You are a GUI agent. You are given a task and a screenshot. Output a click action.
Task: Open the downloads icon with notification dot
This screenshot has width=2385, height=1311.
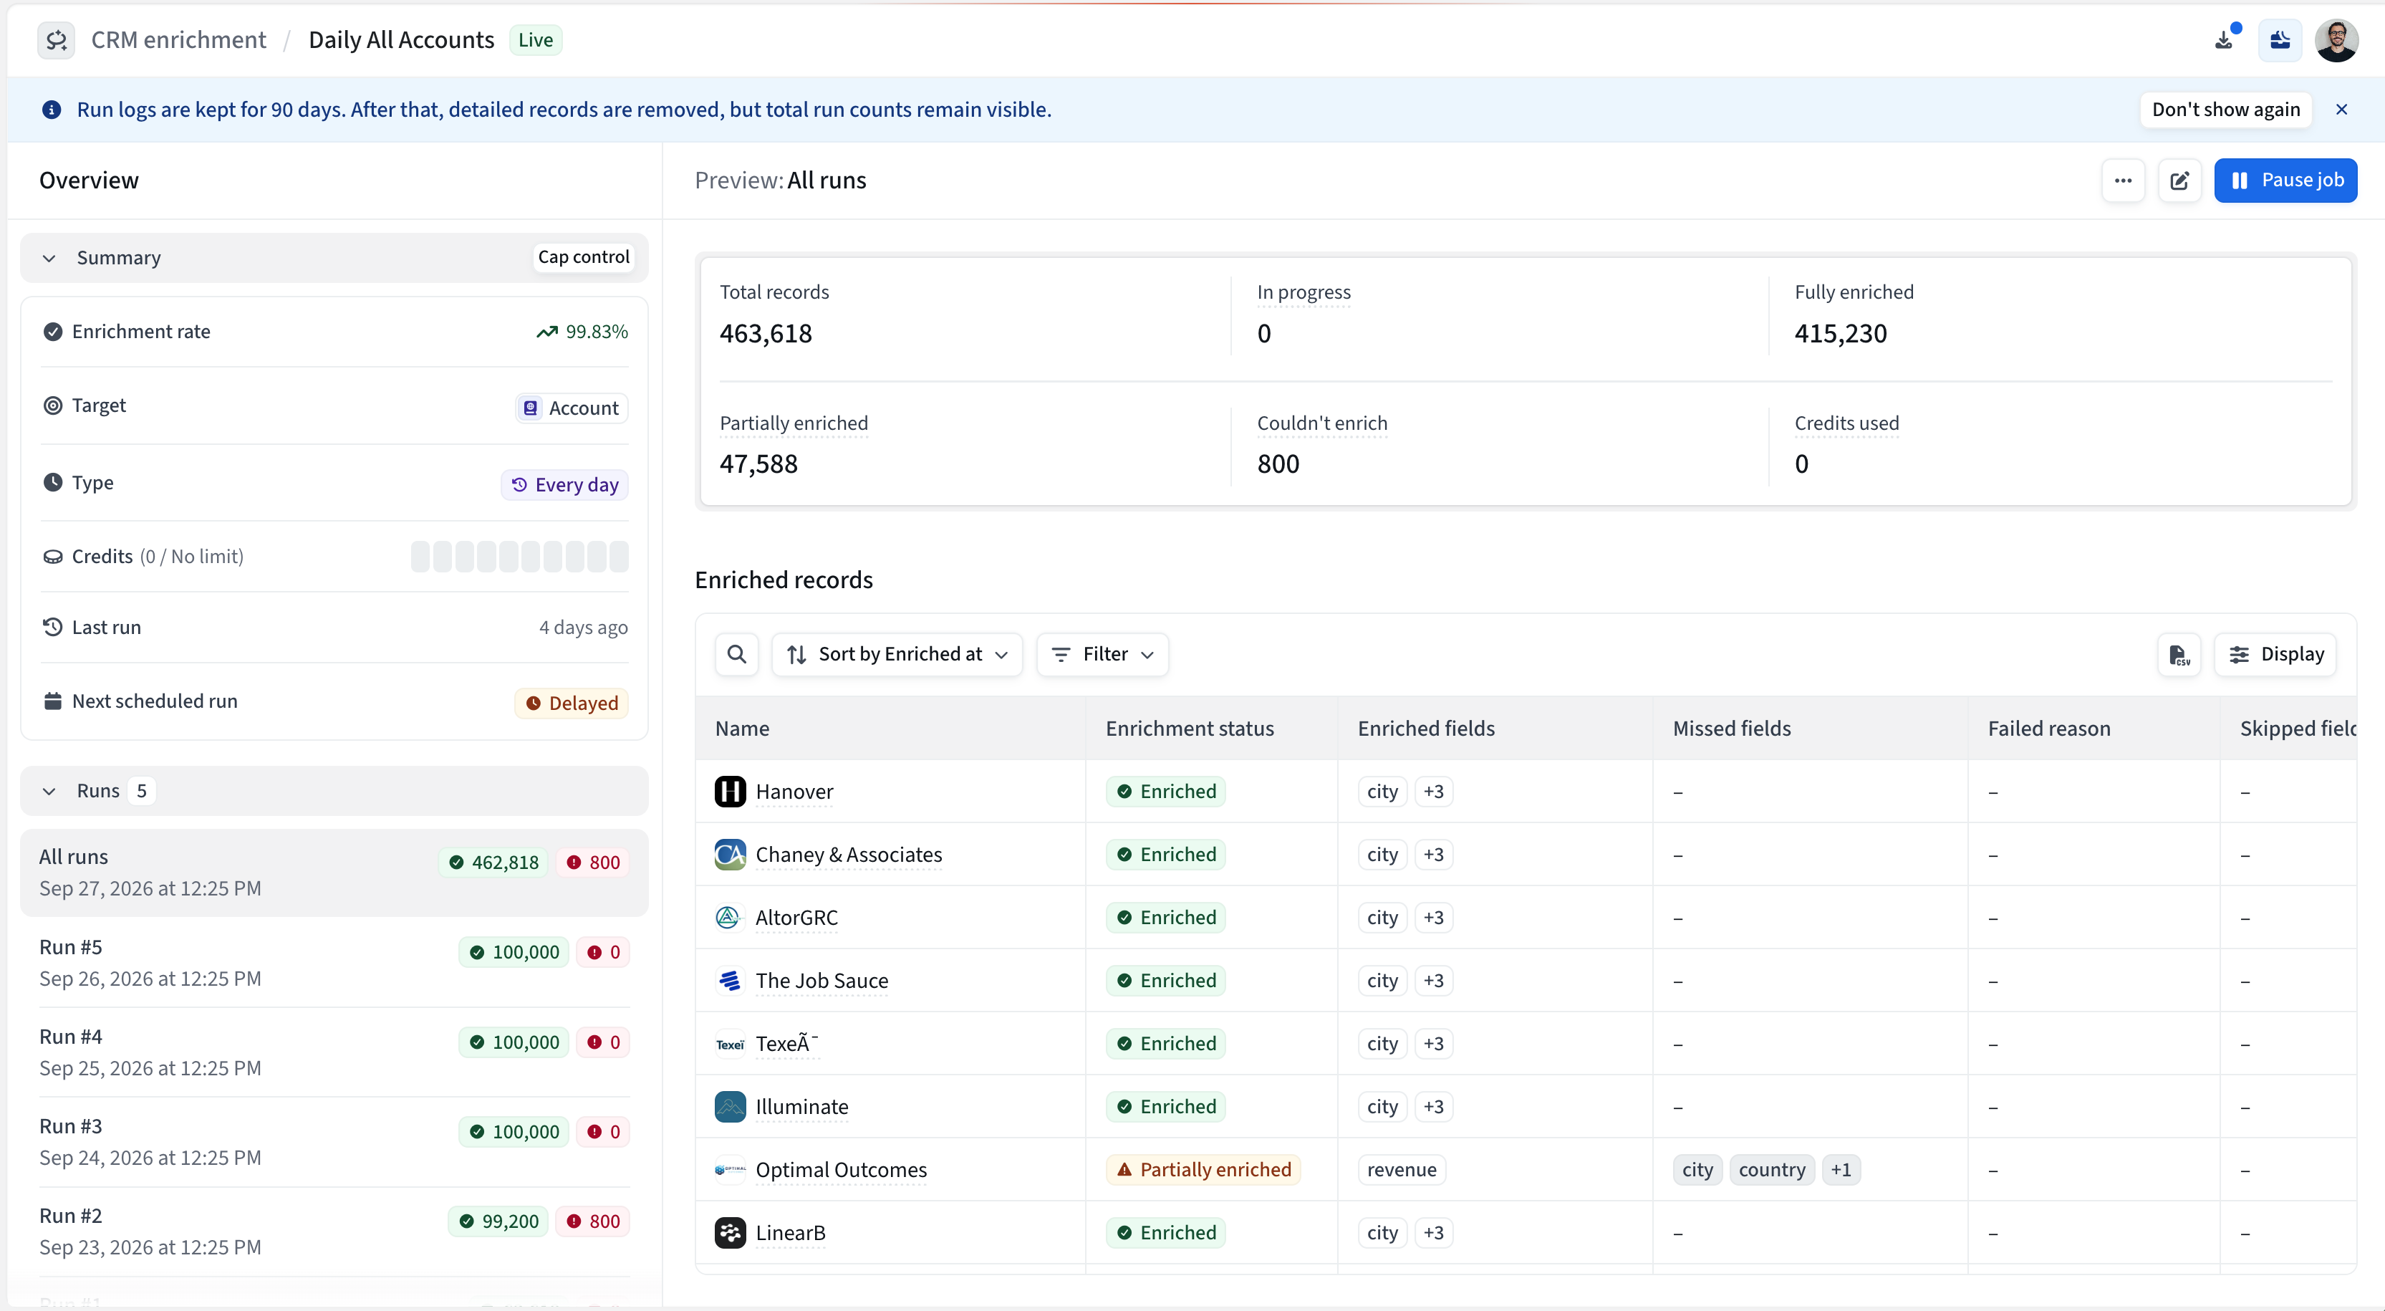[2224, 40]
